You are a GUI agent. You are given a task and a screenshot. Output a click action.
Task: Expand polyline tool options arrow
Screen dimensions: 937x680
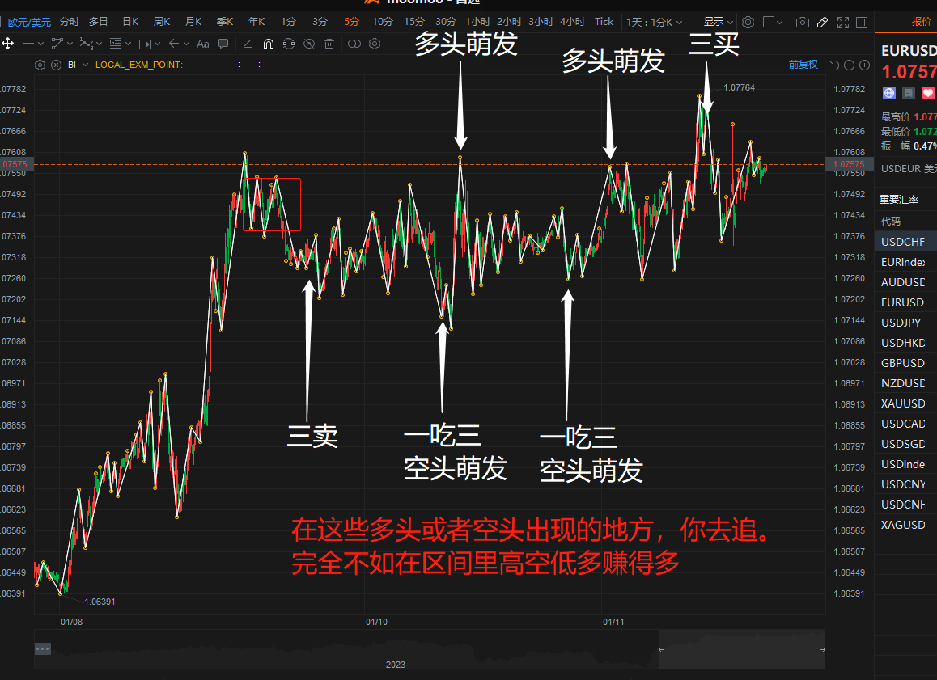pyautogui.click(x=70, y=44)
